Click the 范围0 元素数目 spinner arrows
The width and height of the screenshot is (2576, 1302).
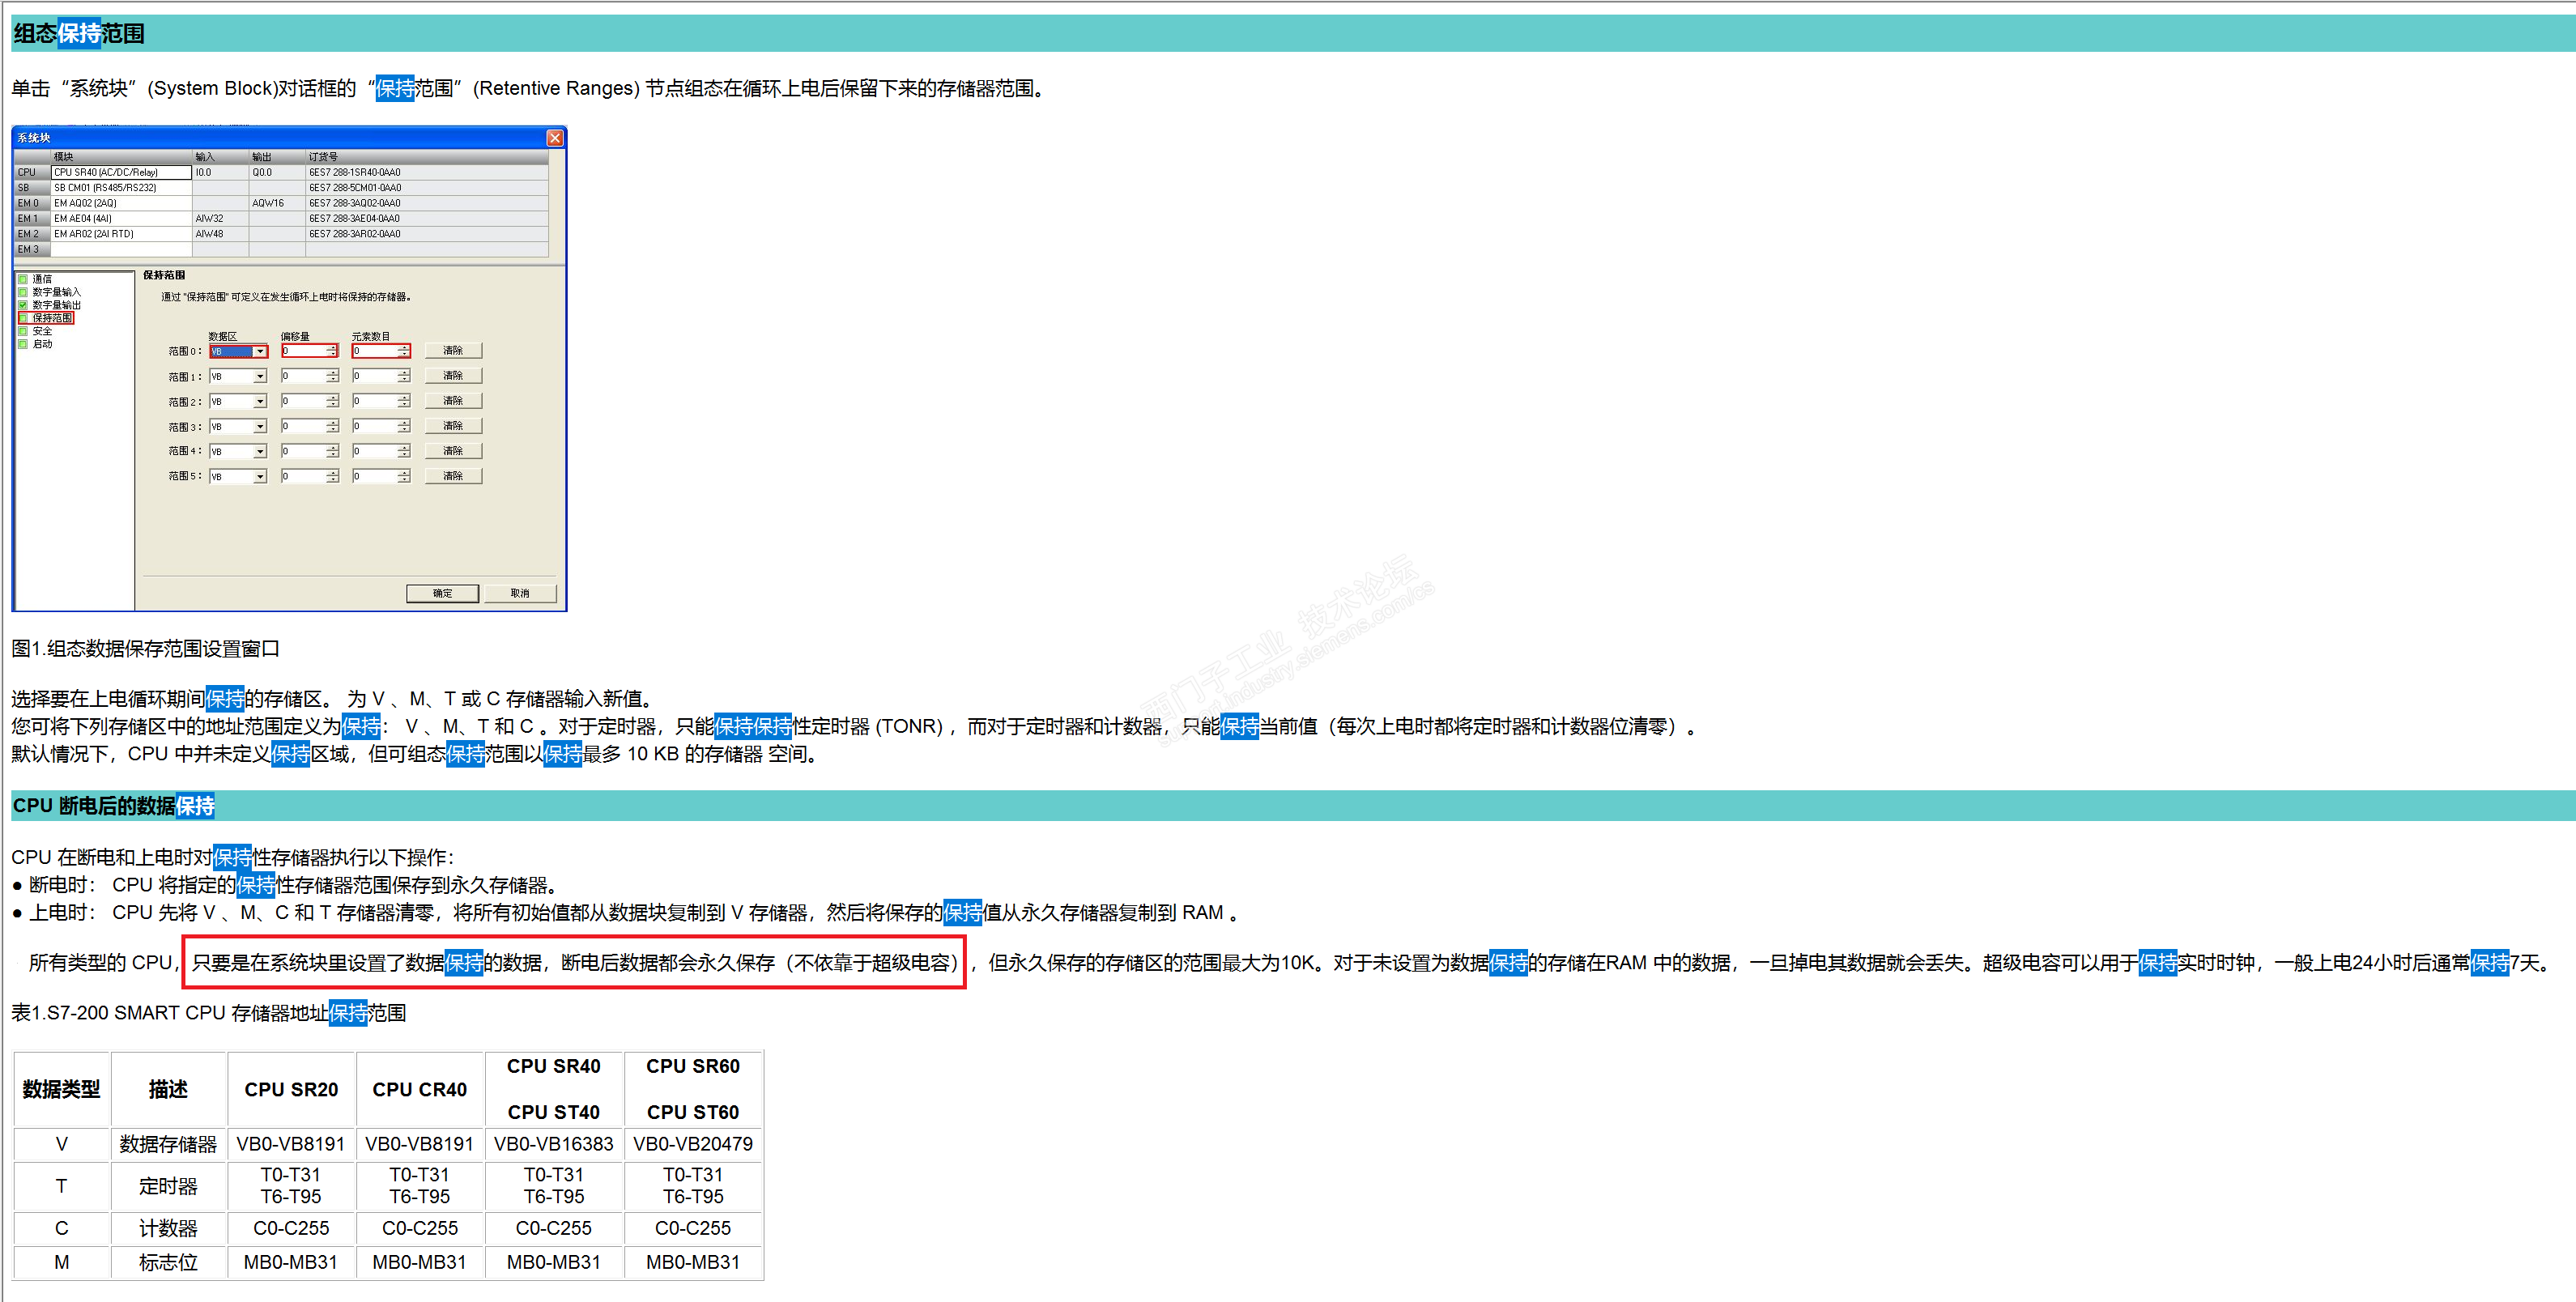(404, 351)
